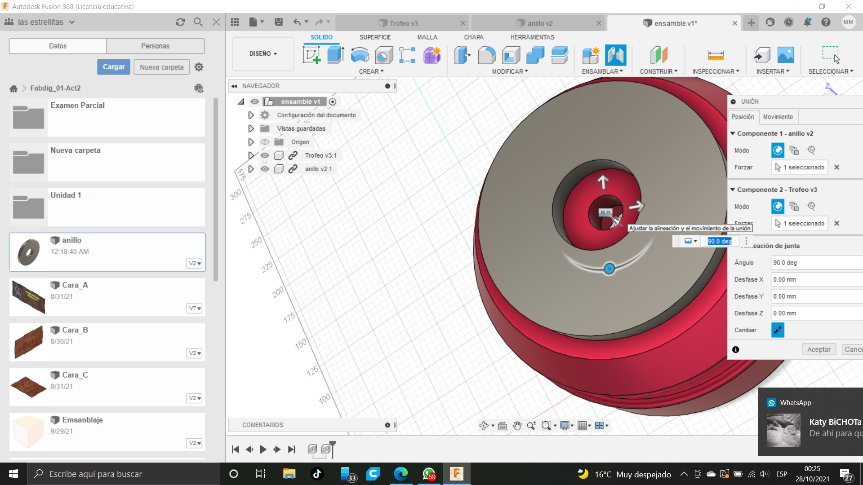
Task: Switch to Movimiento tab in Unión dialog
Action: [778, 117]
